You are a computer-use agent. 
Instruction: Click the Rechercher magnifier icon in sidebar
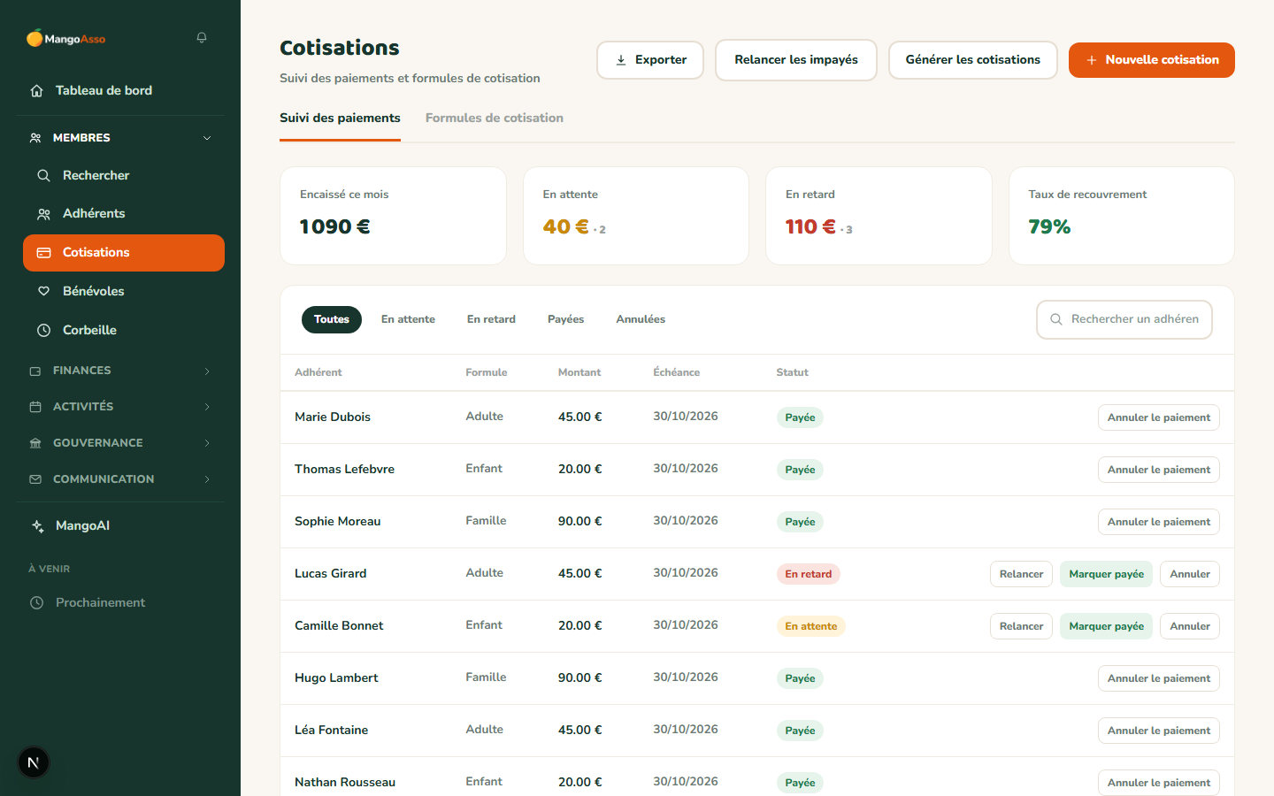(43, 175)
